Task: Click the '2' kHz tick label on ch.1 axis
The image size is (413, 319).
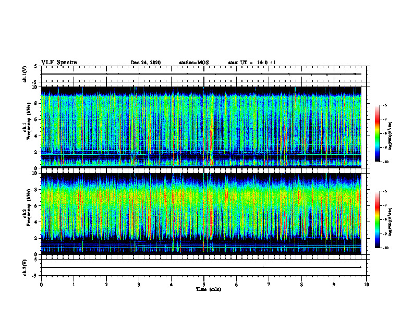Action: pos(36,152)
